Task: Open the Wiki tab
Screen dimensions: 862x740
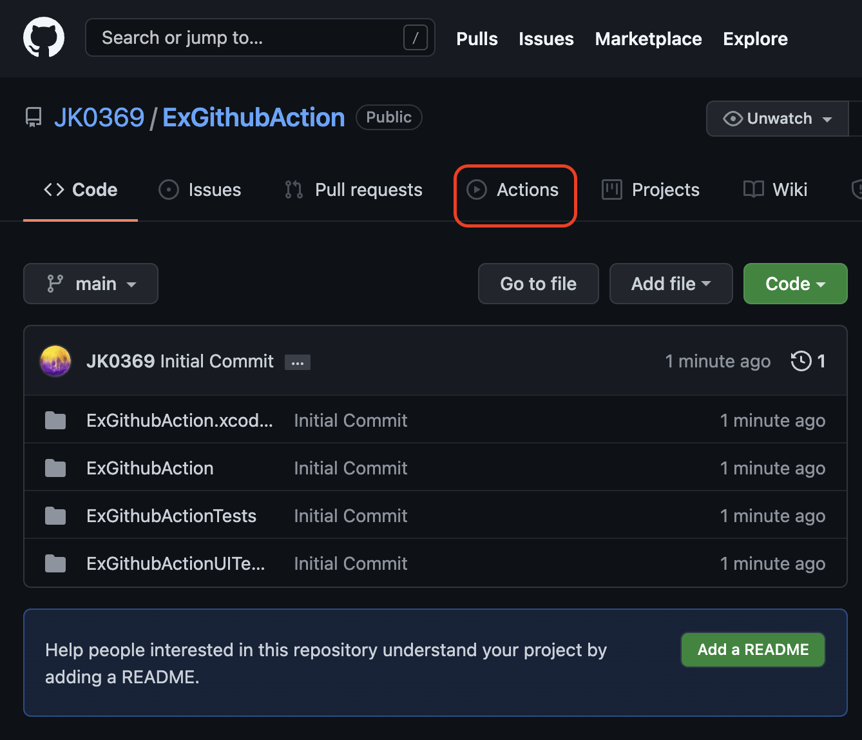Action: pyautogui.click(x=776, y=190)
